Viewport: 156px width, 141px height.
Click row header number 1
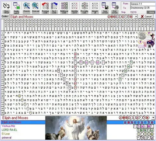(x=2, y=33)
